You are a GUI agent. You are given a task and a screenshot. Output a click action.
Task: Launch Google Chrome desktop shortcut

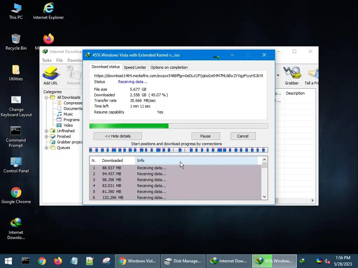point(16,196)
